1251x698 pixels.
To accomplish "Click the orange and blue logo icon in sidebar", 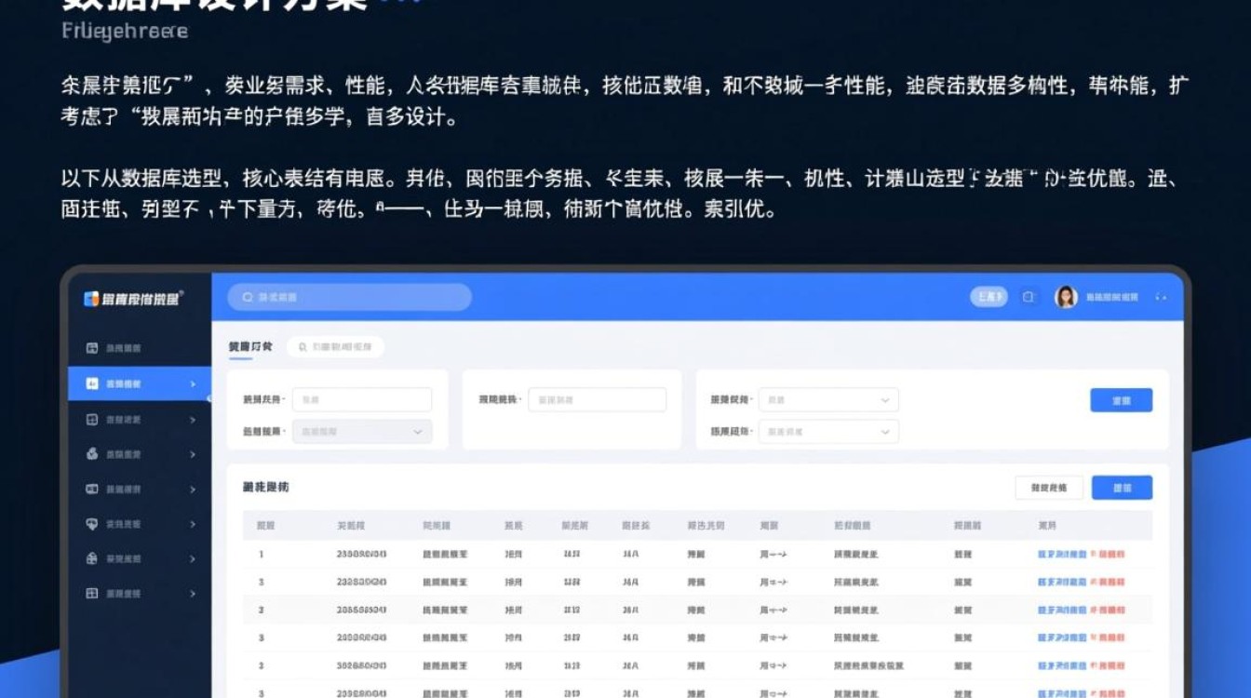I will point(91,299).
